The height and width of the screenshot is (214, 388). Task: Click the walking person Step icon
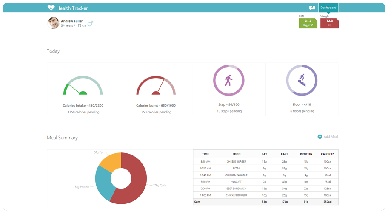(228, 80)
